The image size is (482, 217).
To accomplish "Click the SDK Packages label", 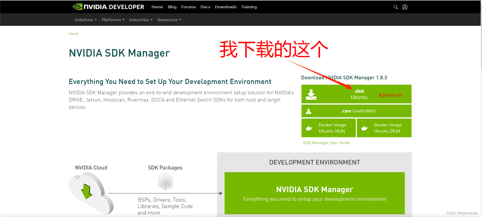I will pos(165,168).
